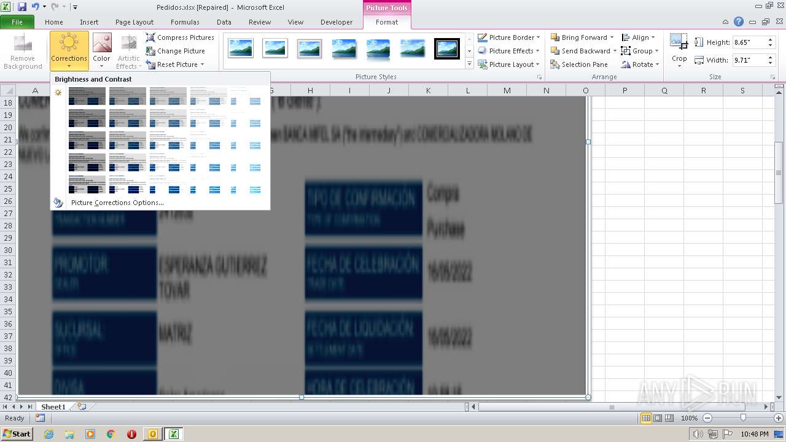Open Internet Explorer from taskbar

coord(49,434)
